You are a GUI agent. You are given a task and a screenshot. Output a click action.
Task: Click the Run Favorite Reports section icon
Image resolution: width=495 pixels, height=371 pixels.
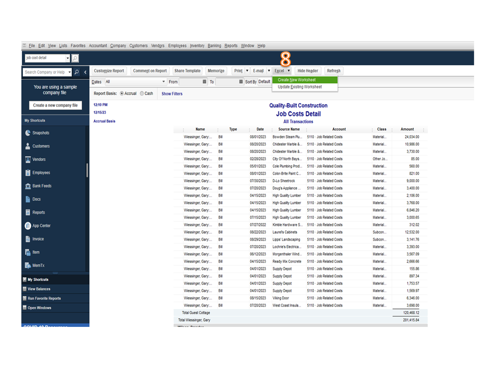point(25,299)
